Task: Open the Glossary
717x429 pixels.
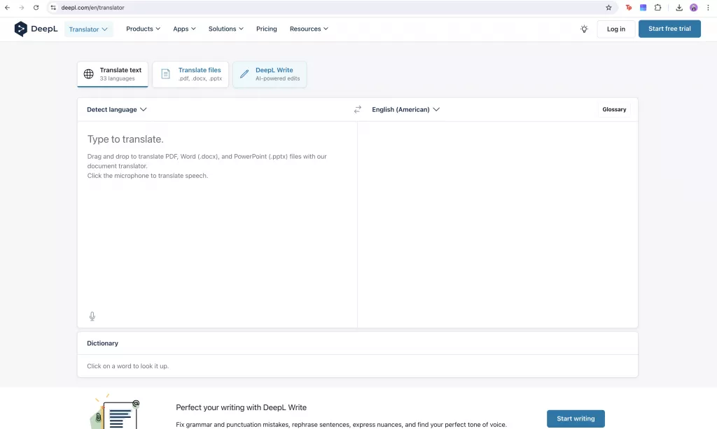Action: (614, 110)
